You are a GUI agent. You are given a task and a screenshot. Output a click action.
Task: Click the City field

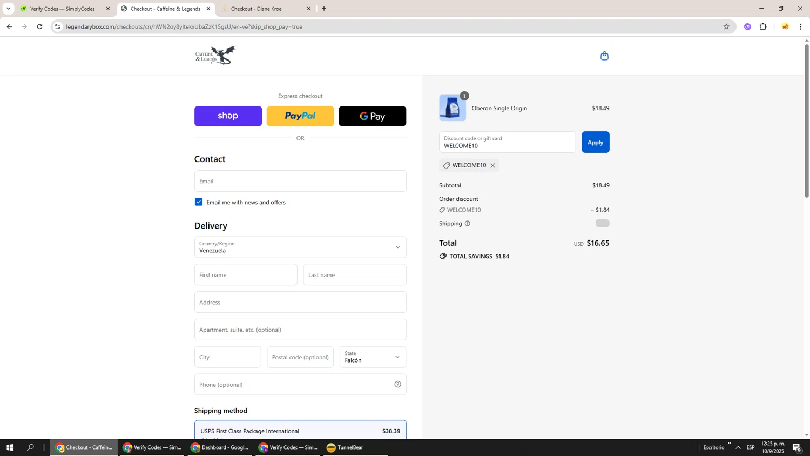(228, 357)
